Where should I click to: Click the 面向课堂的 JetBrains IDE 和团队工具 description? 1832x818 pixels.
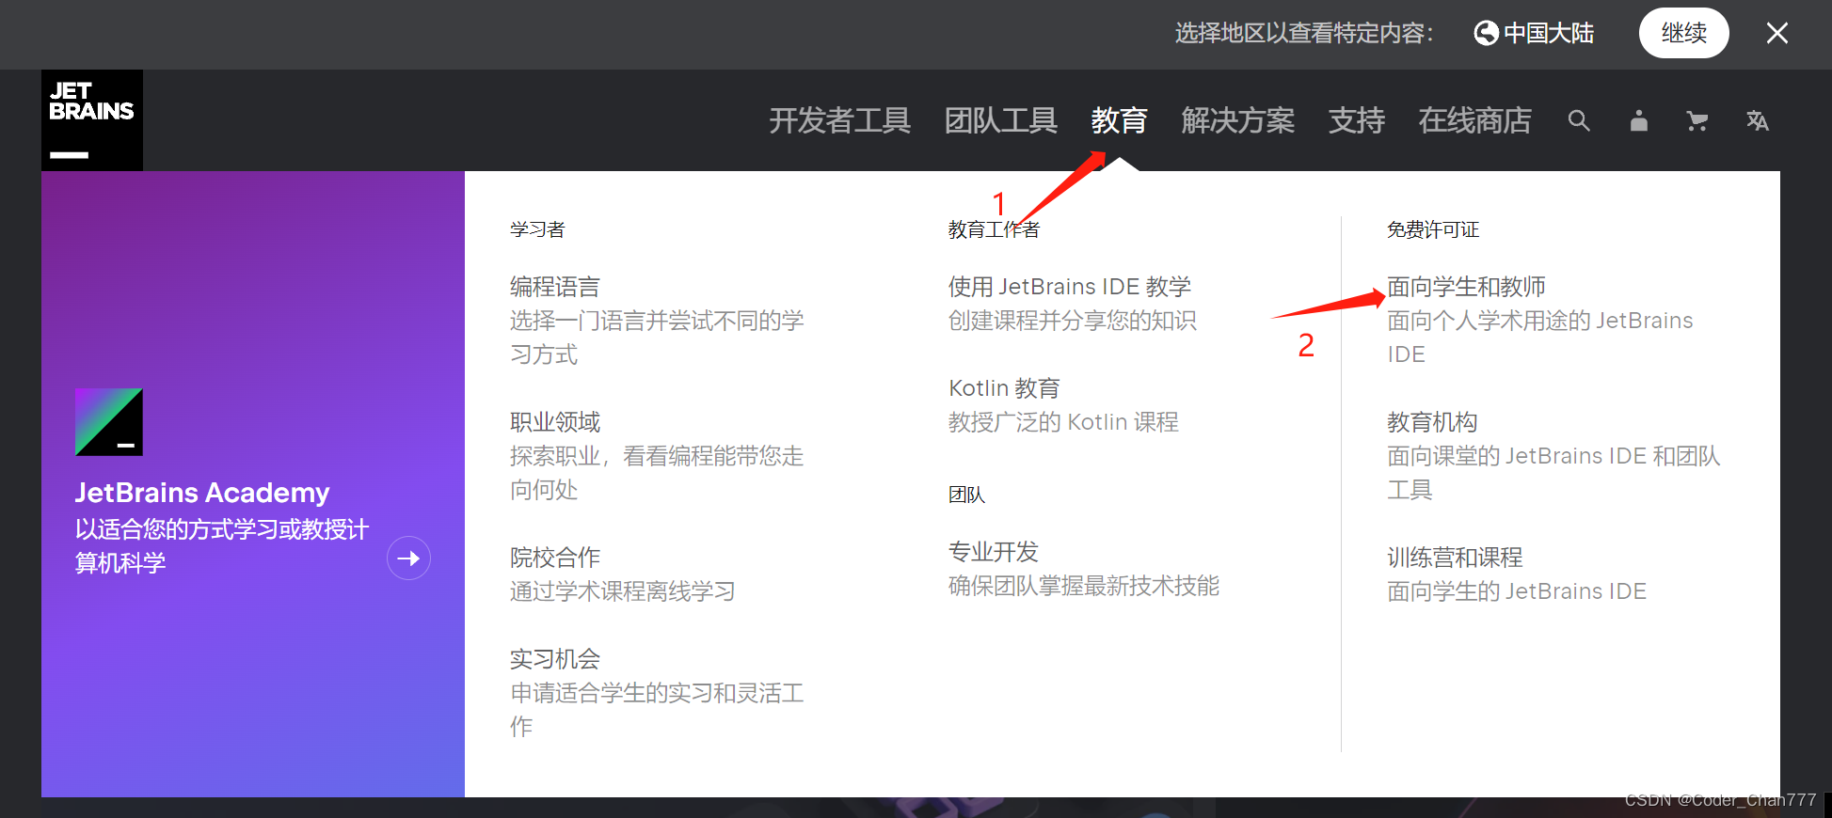pos(1553,473)
